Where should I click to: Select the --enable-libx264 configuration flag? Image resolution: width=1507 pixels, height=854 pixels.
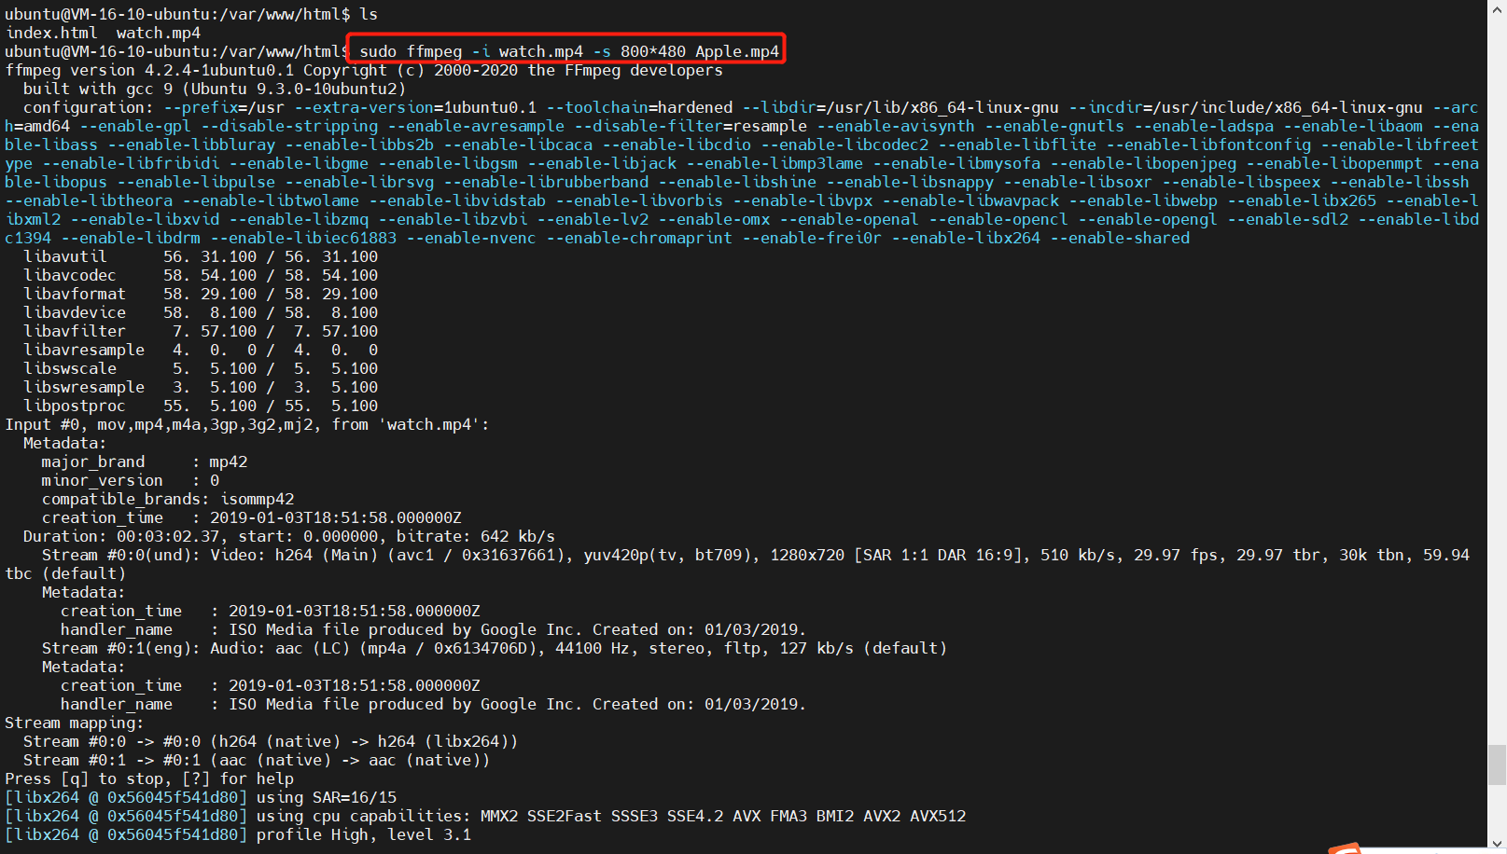970,238
